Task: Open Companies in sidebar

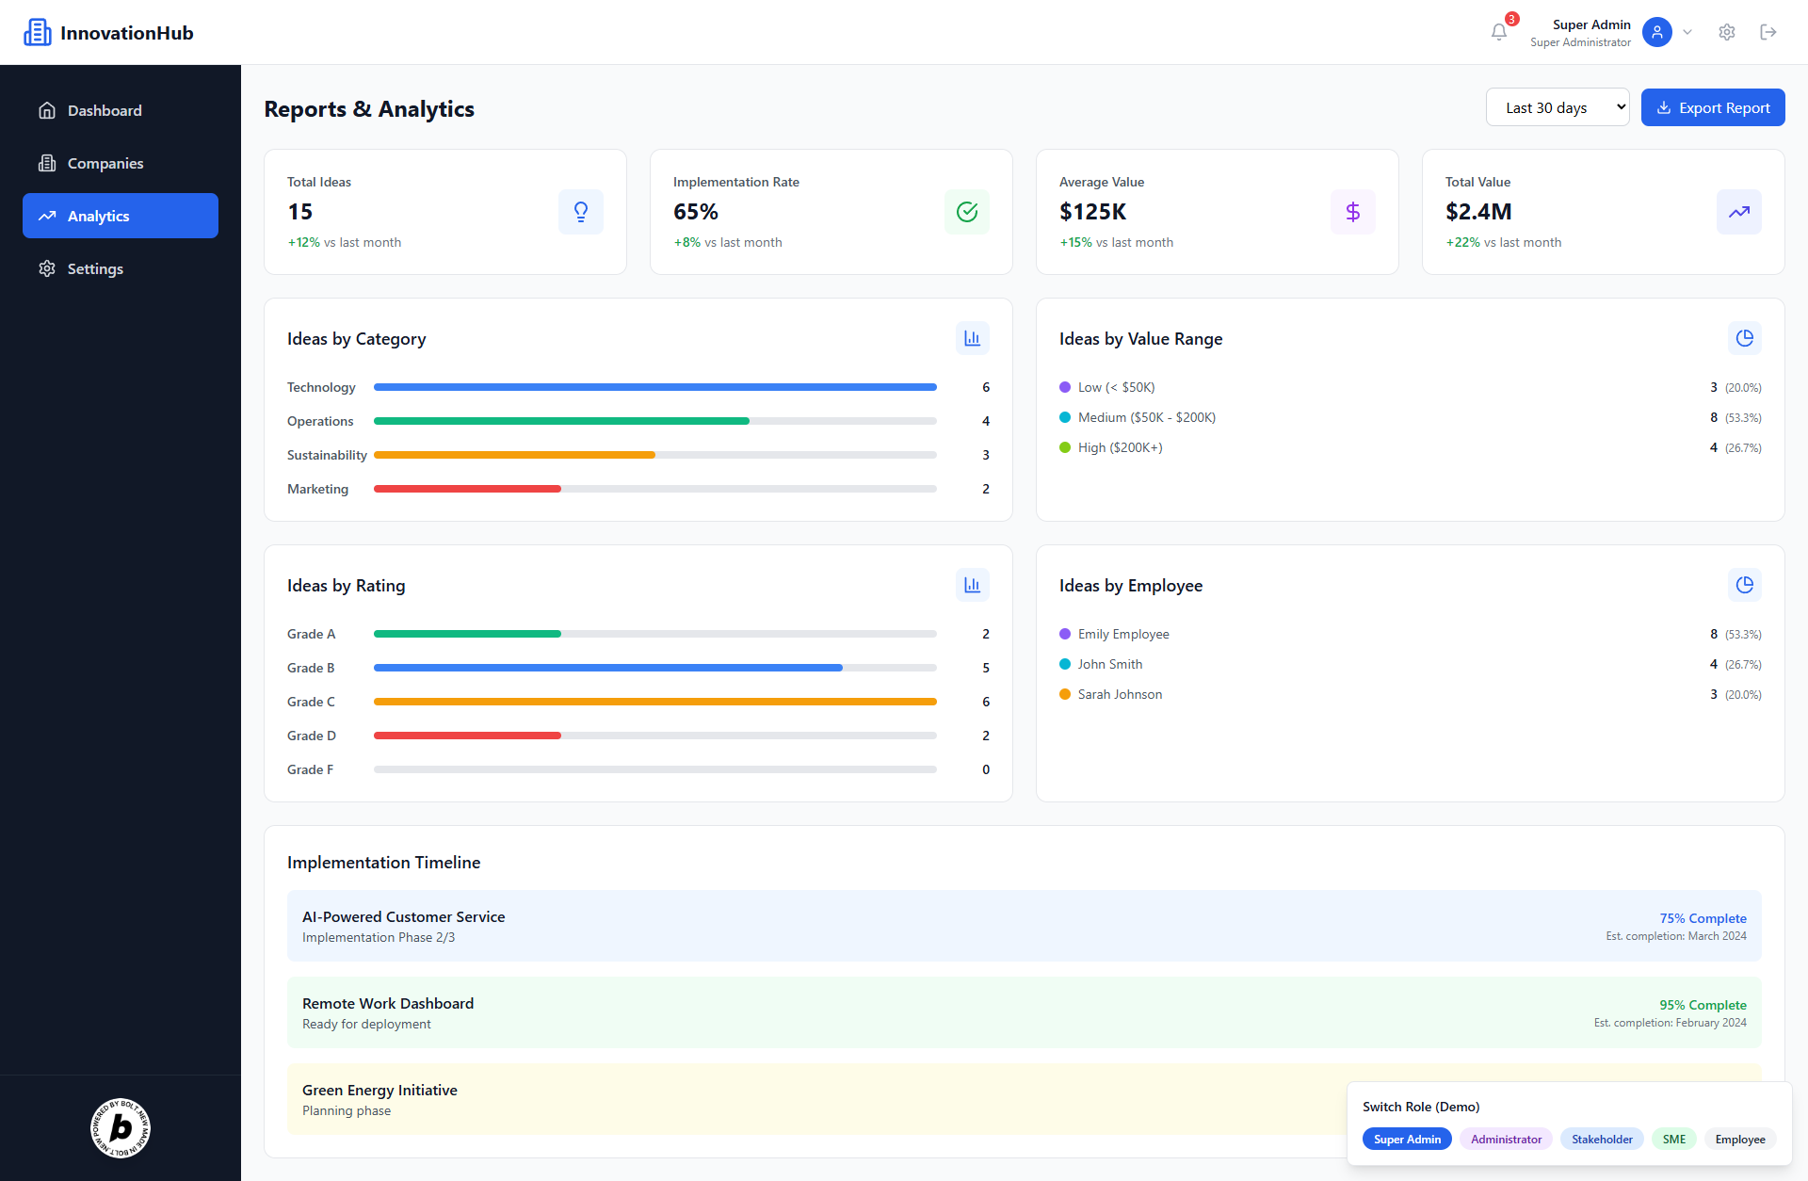Action: point(105,163)
